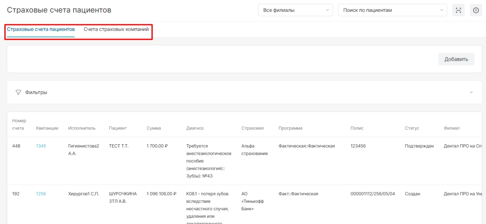Click the Страховая column header
The width and height of the screenshot is (486, 224).
click(x=252, y=128)
